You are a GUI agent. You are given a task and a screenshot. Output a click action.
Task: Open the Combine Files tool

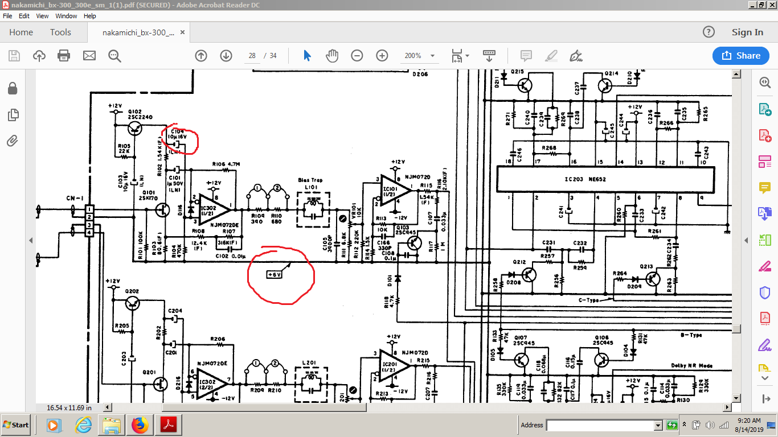pos(764,214)
